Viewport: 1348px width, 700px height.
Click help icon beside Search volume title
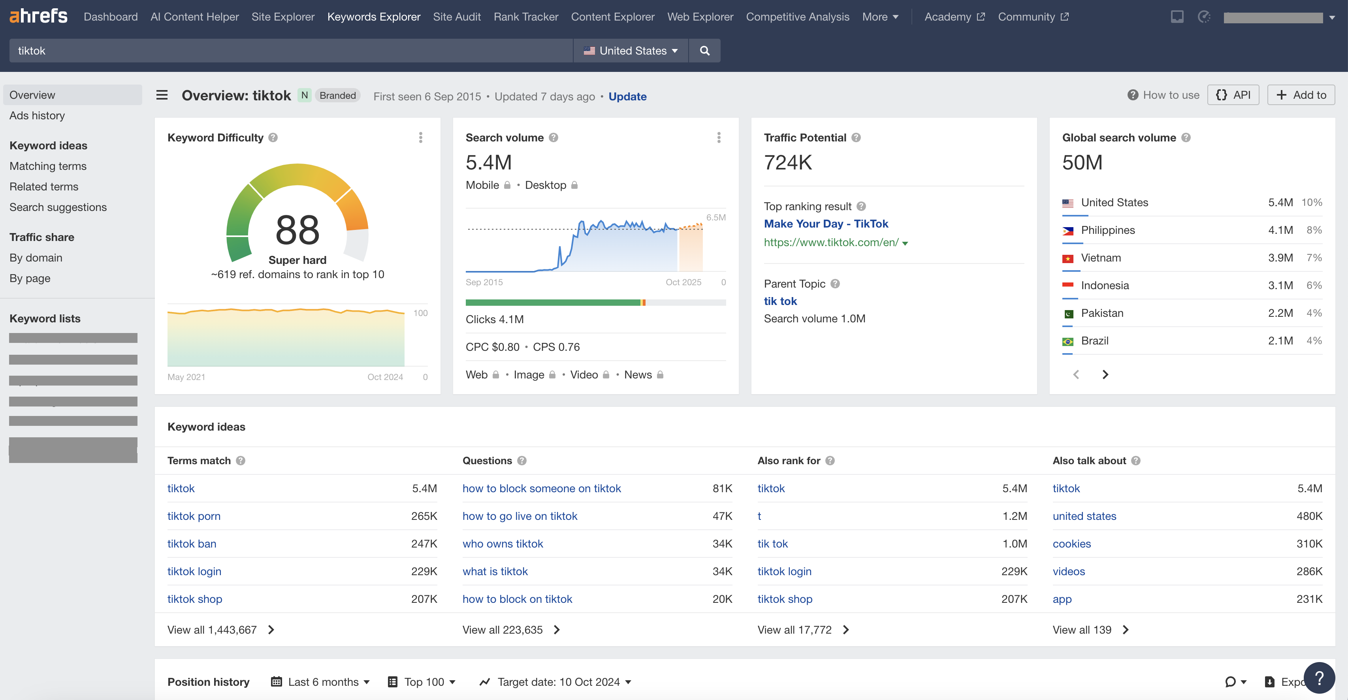pos(554,137)
